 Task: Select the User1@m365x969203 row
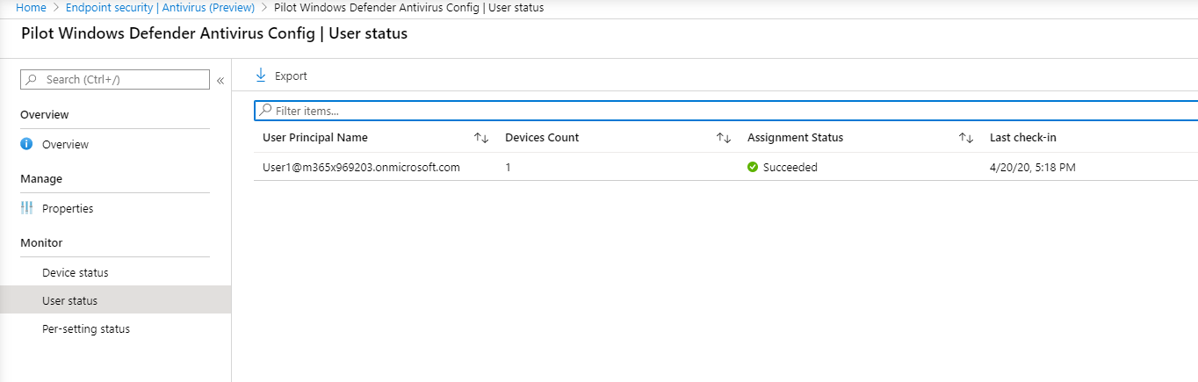tap(361, 167)
